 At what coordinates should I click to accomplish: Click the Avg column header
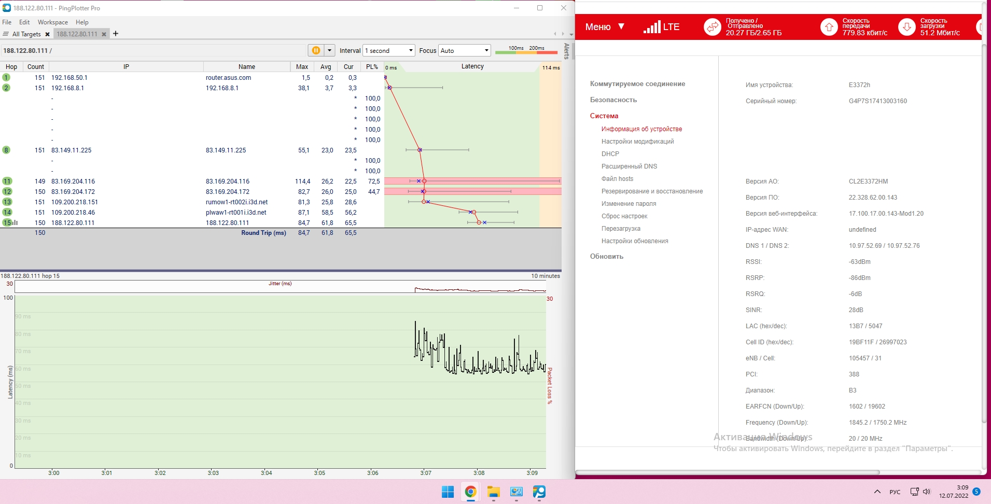326,67
